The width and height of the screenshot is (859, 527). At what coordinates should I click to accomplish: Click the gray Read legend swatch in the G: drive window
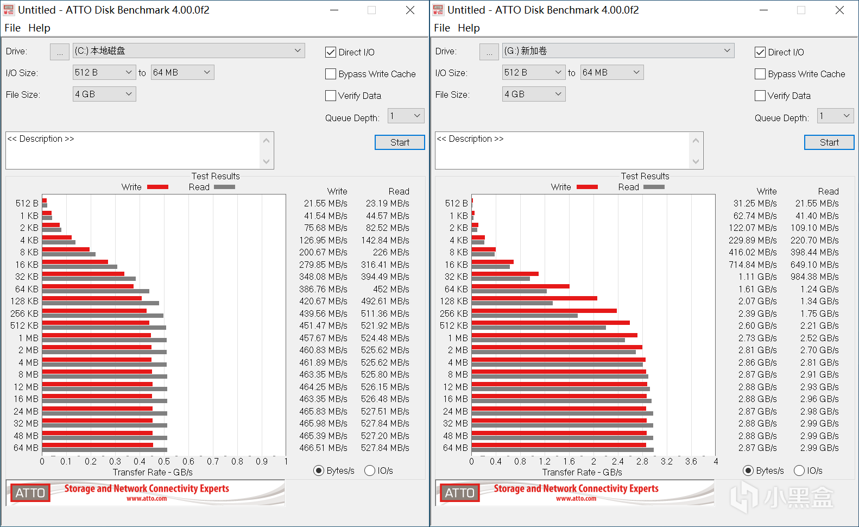coord(654,187)
